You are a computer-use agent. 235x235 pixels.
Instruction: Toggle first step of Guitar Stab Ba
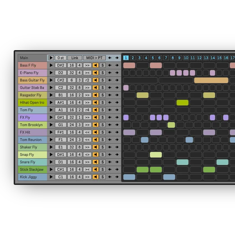coord(126,87)
